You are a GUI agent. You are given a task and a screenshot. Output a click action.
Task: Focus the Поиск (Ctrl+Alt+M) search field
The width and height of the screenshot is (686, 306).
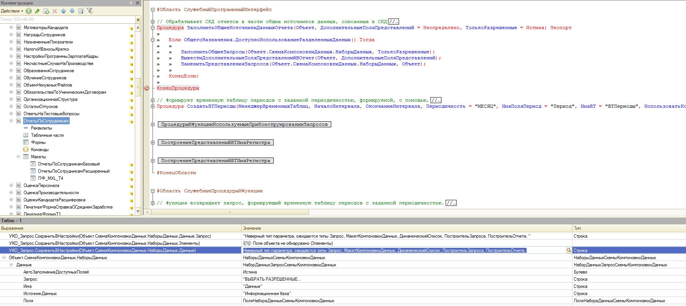click(67, 19)
